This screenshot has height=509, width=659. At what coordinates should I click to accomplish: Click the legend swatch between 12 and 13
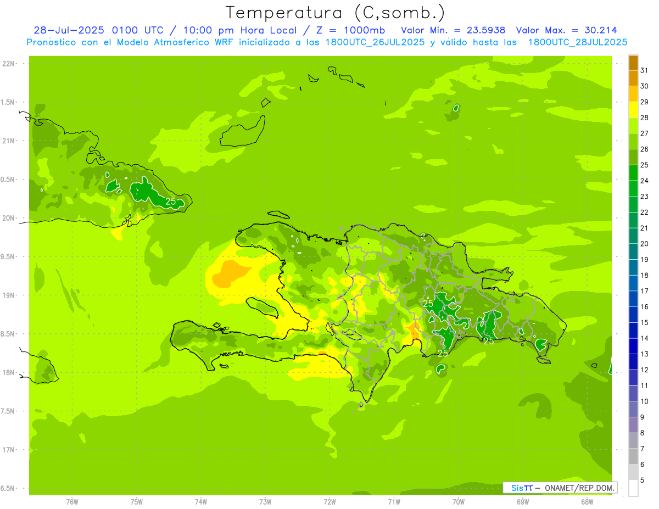[x=633, y=362]
